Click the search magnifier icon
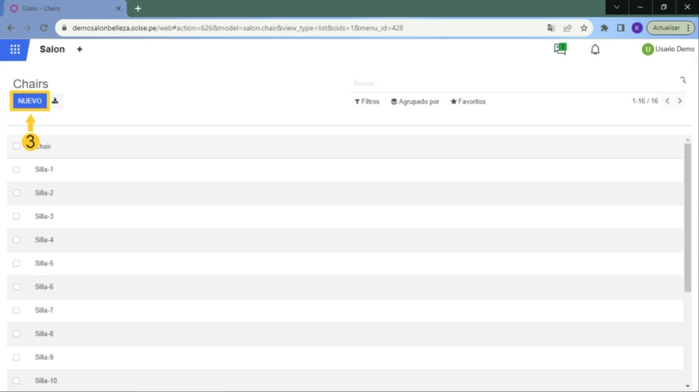Image resolution: width=699 pixels, height=392 pixels. pyautogui.click(x=682, y=80)
